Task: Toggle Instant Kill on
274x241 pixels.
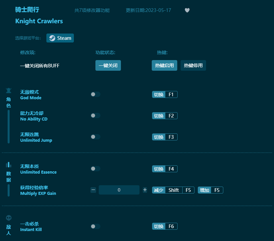Action: (x=95, y=226)
